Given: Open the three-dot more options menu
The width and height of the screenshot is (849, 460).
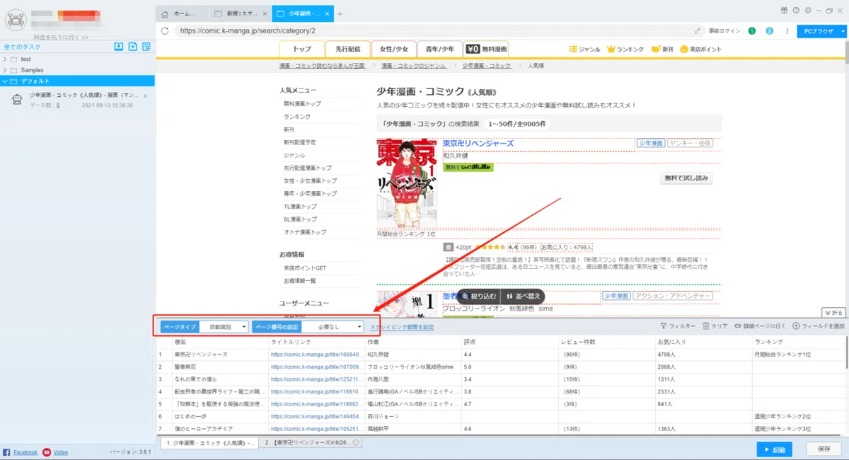Looking at the screenshot, I should [x=787, y=30].
